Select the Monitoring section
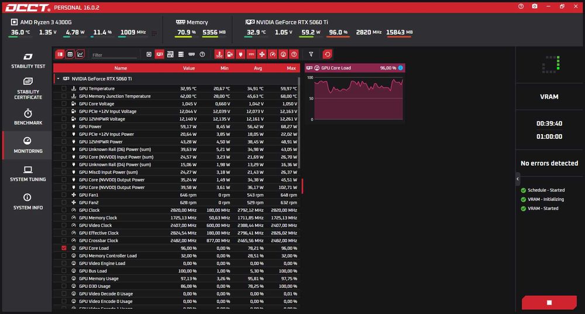 point(28,145)
